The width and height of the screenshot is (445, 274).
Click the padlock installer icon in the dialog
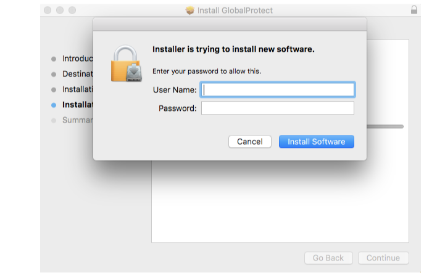click(126, 63)
